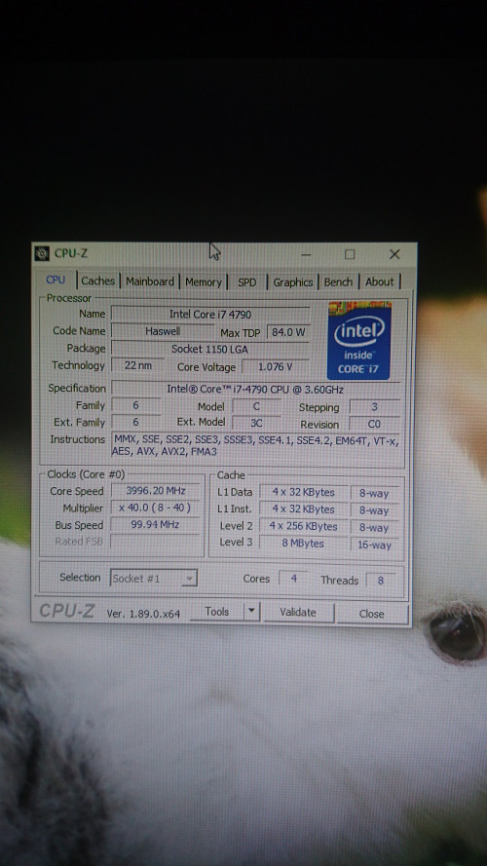Click the Level 3 value '8 MBytes'
Screen dimensions: 487x866
(304, 544)
